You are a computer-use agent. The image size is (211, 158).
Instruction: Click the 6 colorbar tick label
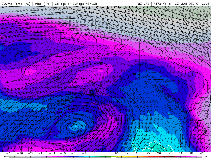click(x=105, y=153)
